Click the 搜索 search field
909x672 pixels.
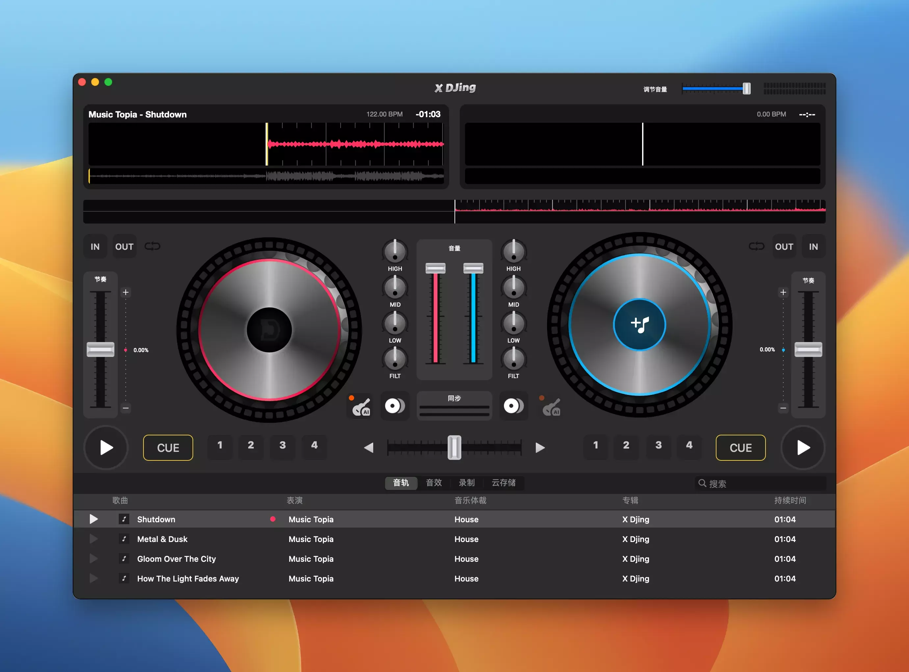point(761,484)
